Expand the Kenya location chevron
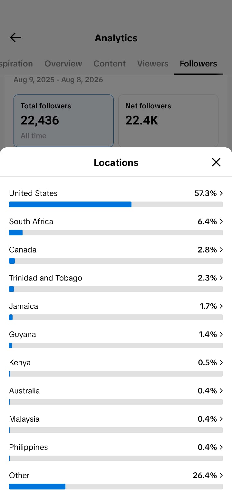The image size is (232, 503). (x=221, y=362)
